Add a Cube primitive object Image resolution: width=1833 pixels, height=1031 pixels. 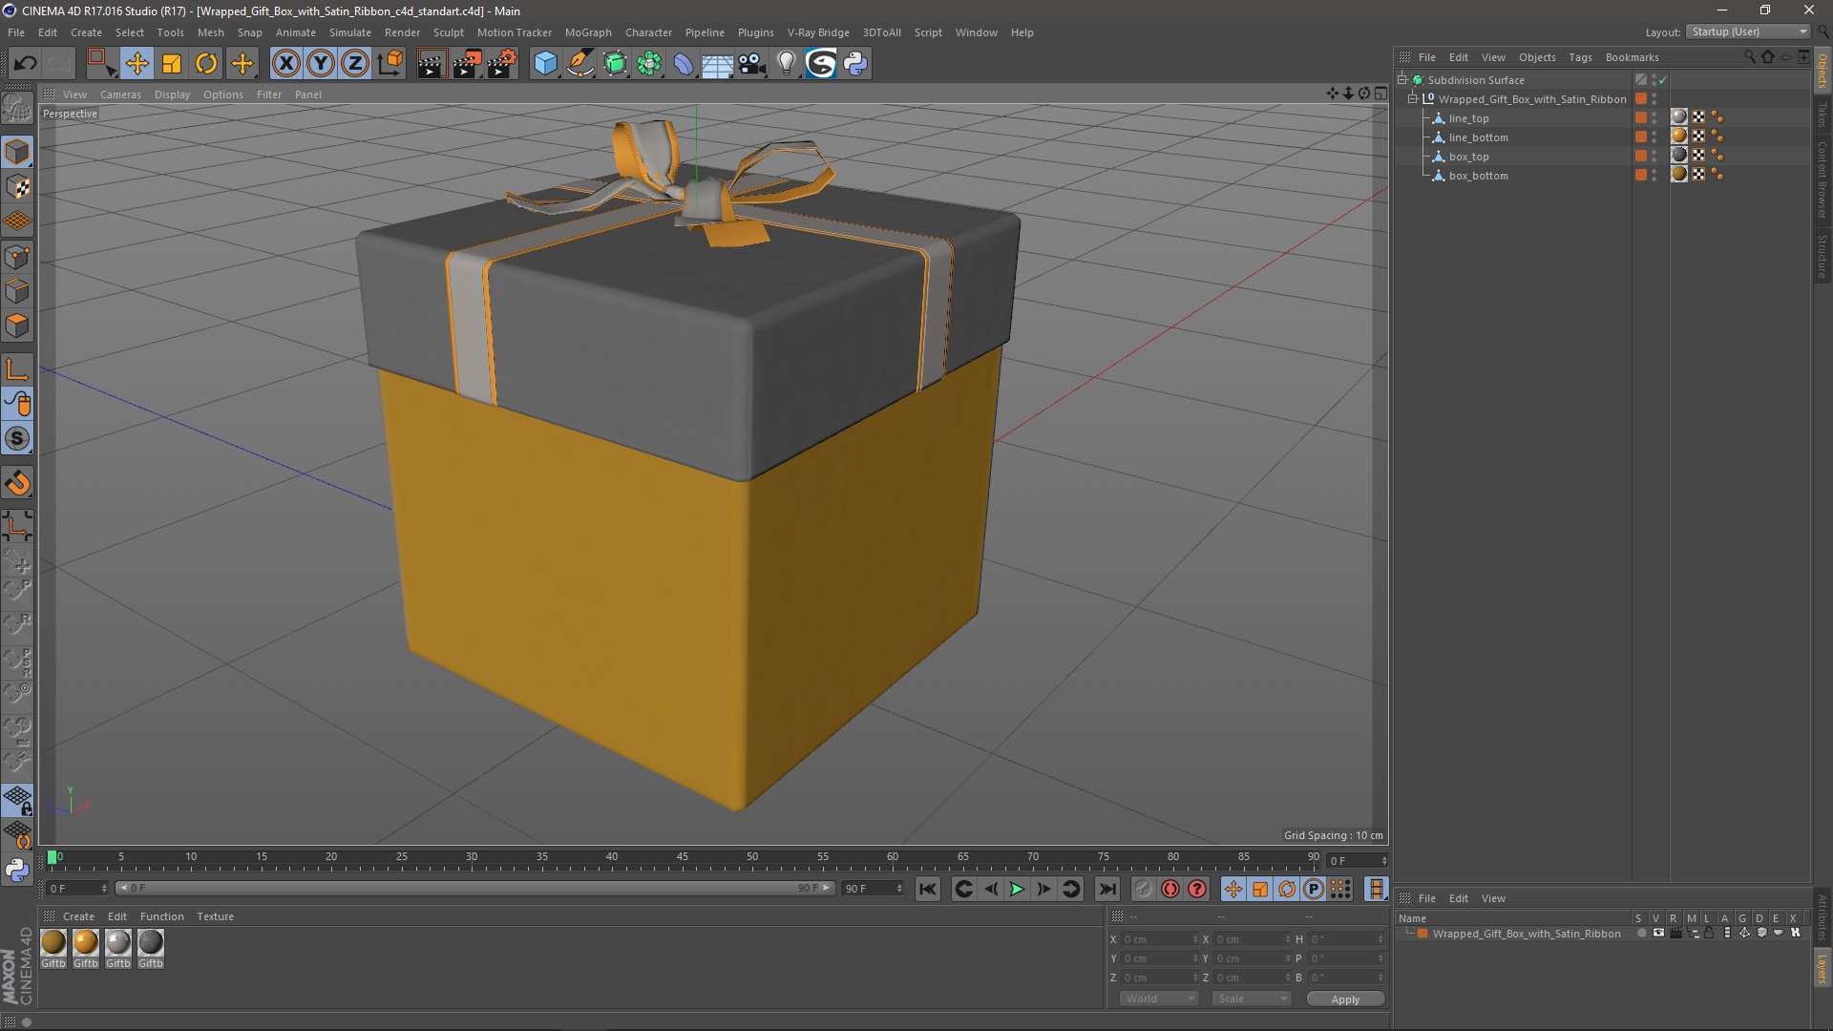545,64
